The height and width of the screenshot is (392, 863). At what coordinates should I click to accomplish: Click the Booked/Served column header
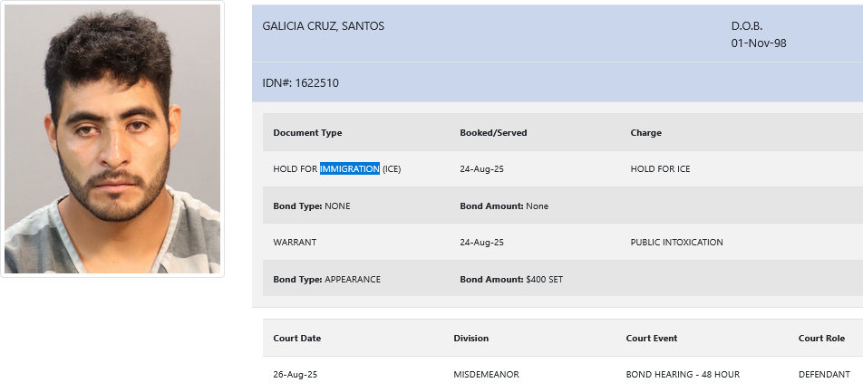pyautogui.click(x=493, y=132)
